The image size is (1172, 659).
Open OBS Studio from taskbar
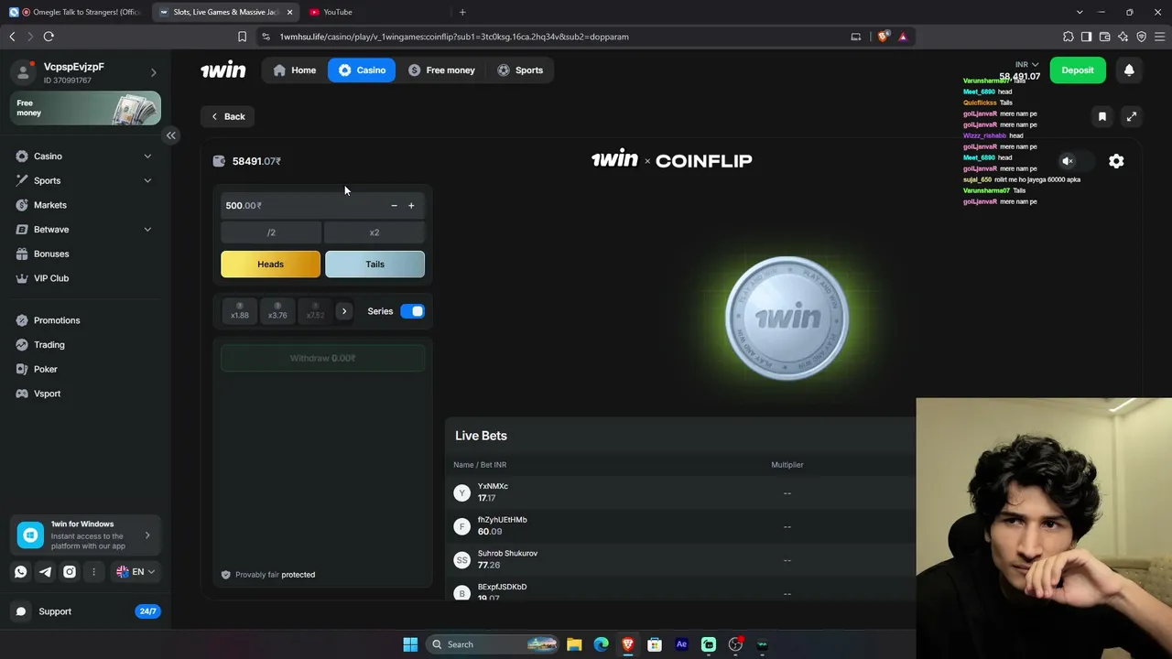735,644
